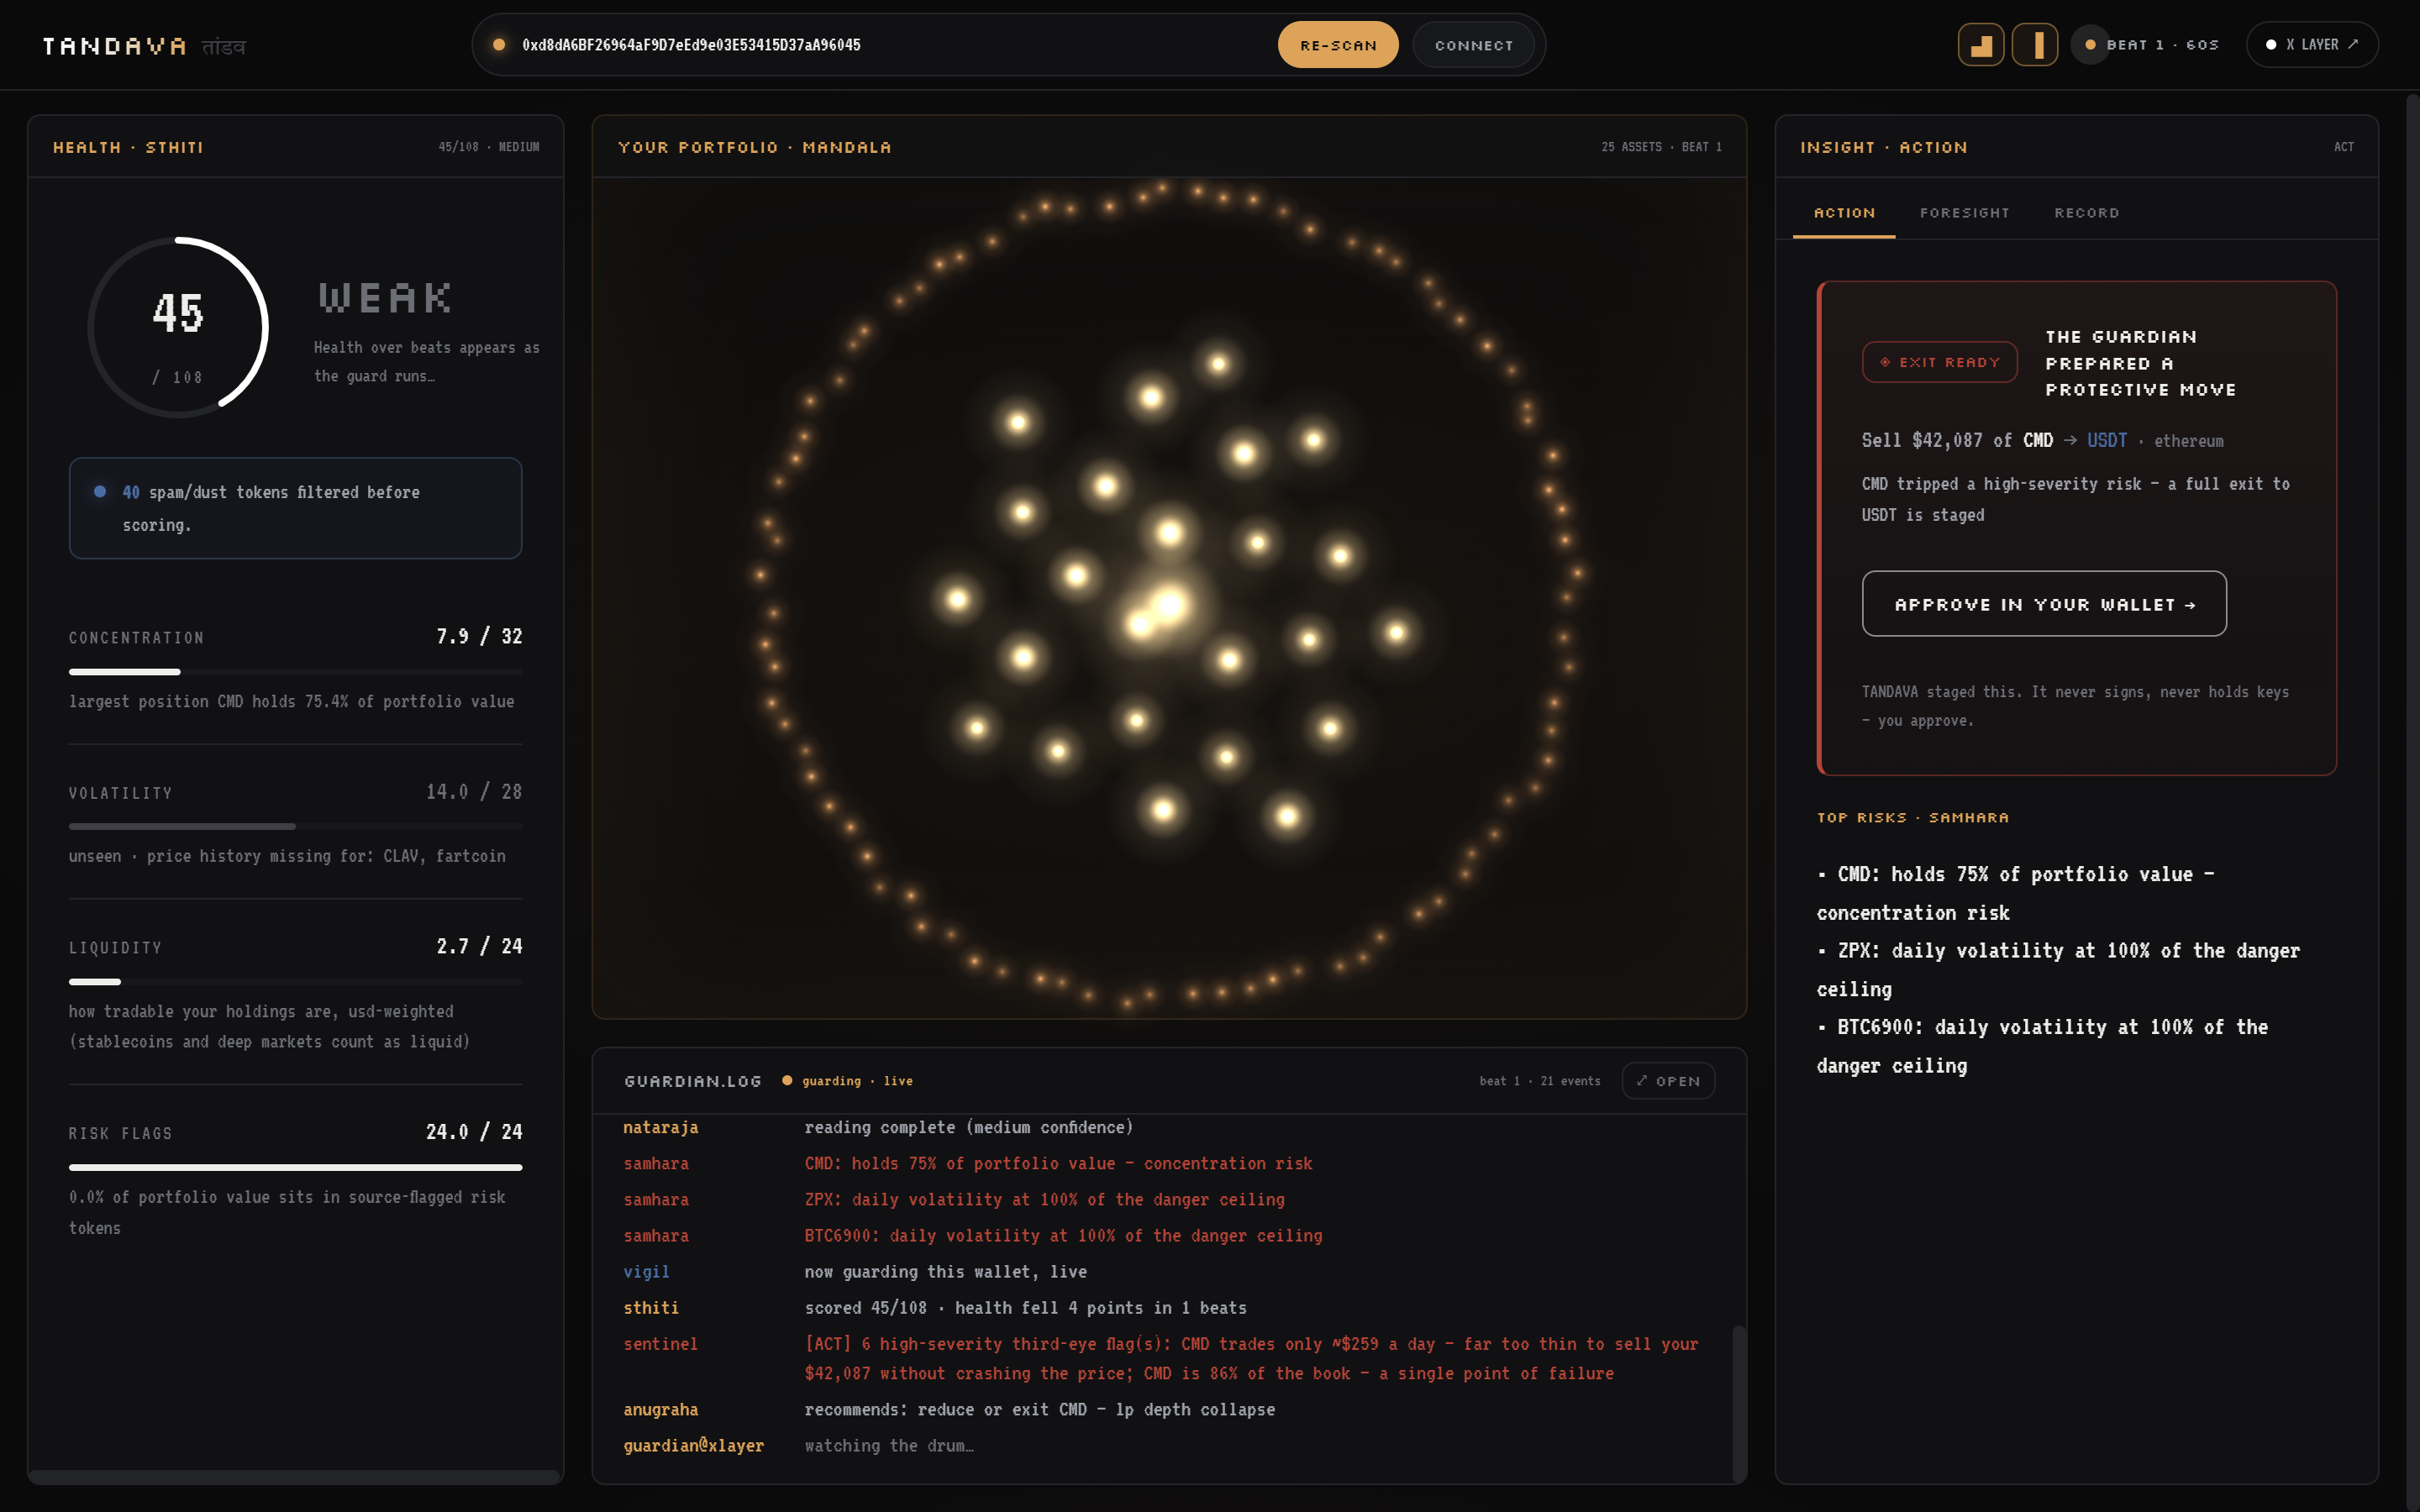This screenshot has width=2420, height=1512.
Task: Click the YOUR PORTFOLIO · MANDALA panel title
Action: (755, 147)
